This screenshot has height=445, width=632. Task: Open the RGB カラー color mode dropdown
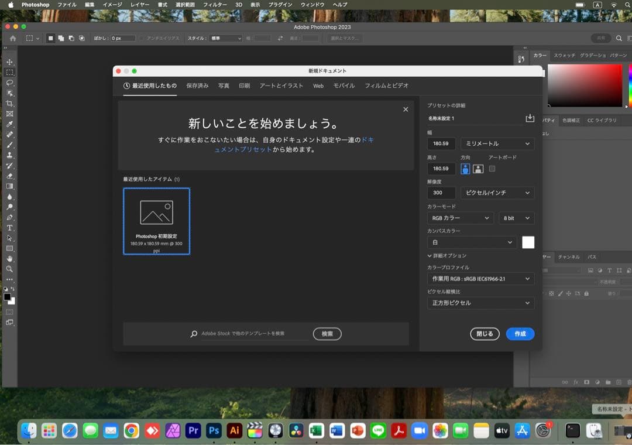[459, 218]
